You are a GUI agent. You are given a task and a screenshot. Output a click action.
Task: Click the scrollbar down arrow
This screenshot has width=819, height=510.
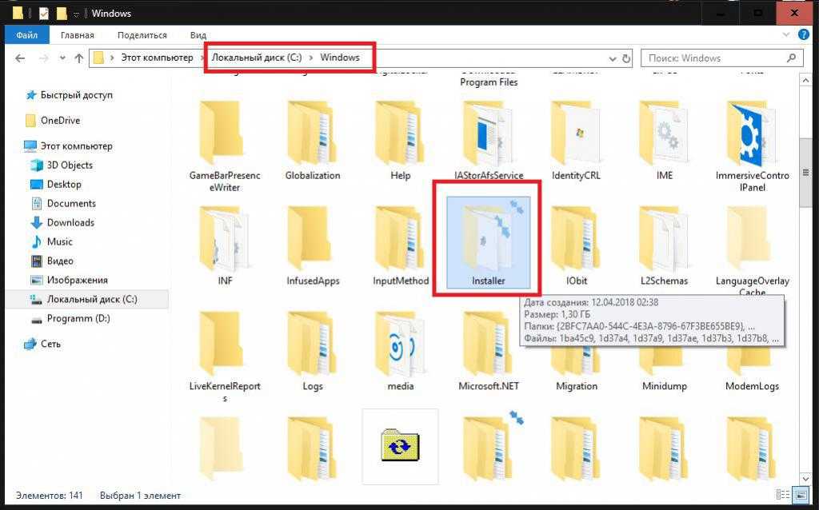[x=805, y=478]
